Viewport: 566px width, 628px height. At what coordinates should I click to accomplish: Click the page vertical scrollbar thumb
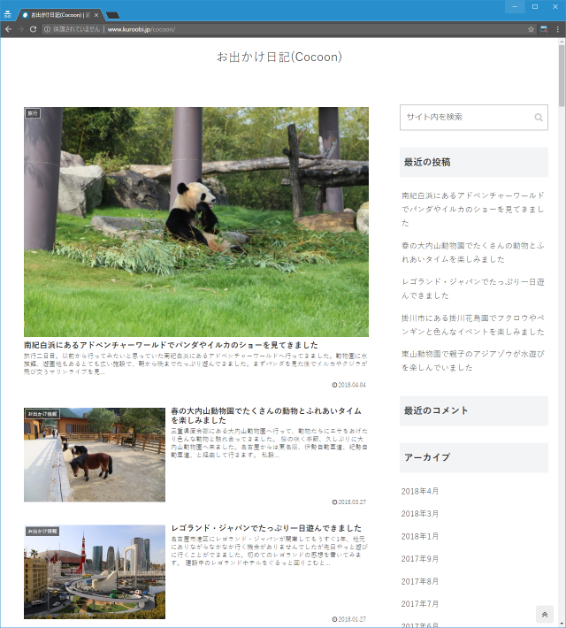point(562,75)
